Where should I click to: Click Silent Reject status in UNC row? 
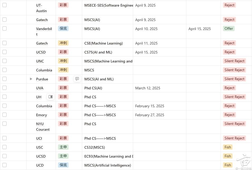pos(234,61)
